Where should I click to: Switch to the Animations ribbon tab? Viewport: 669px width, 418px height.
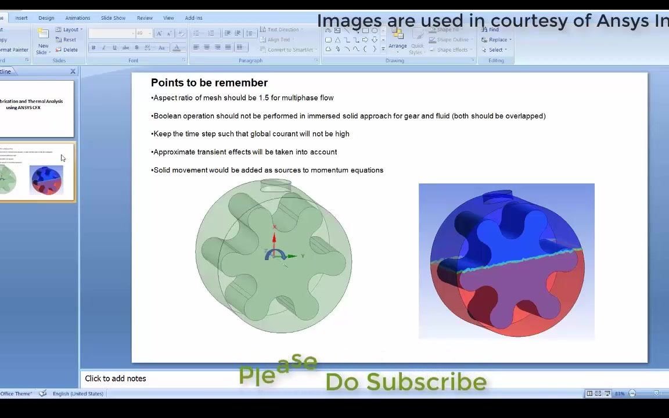click(78, 17)
